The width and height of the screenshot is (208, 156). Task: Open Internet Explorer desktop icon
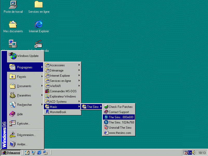point(39,25)
